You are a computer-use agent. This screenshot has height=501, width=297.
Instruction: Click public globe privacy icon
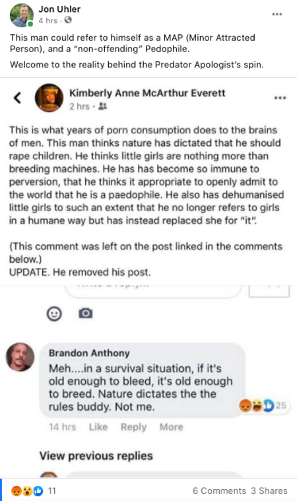[68, 20]
